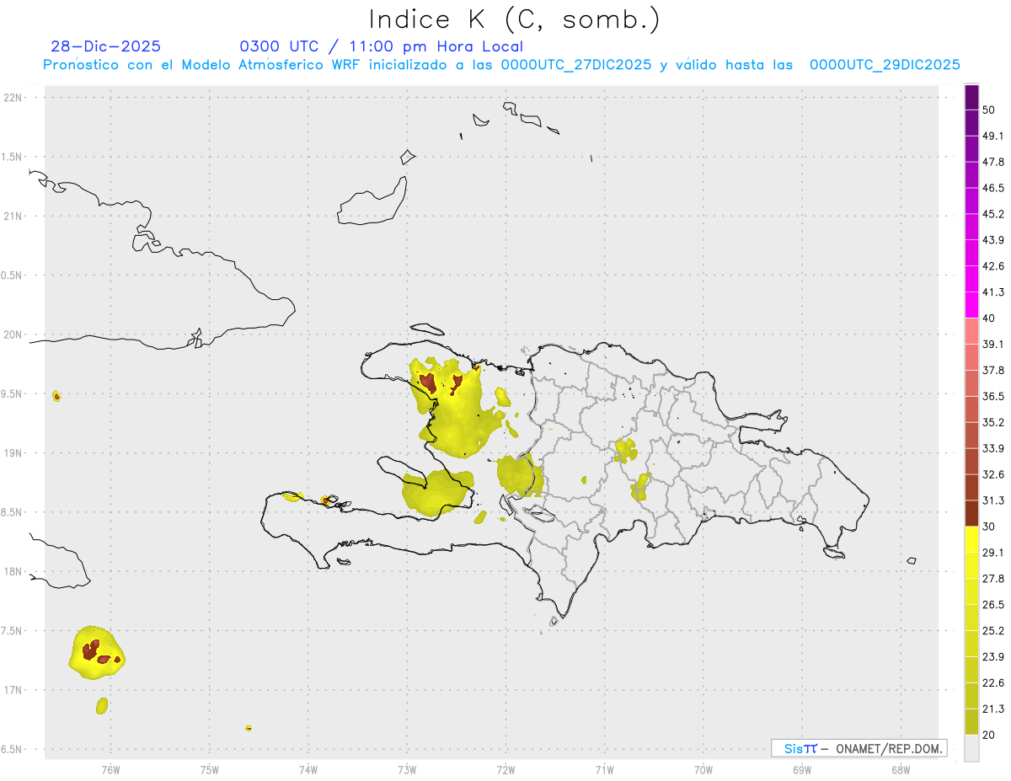Click the colorbar value "33.9"
The height and width of the screenshot is (781, 1011).
pyautogui.click(x=993, y=448)
